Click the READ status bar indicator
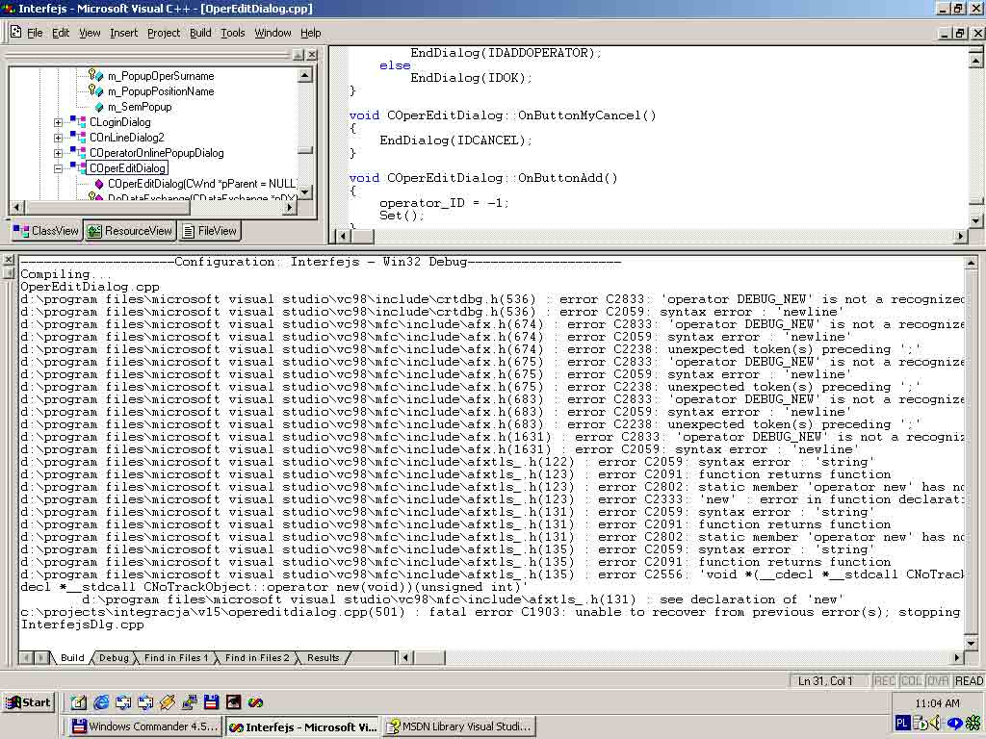The height and width of the screenshot is (739, 986). pos(969,681)
